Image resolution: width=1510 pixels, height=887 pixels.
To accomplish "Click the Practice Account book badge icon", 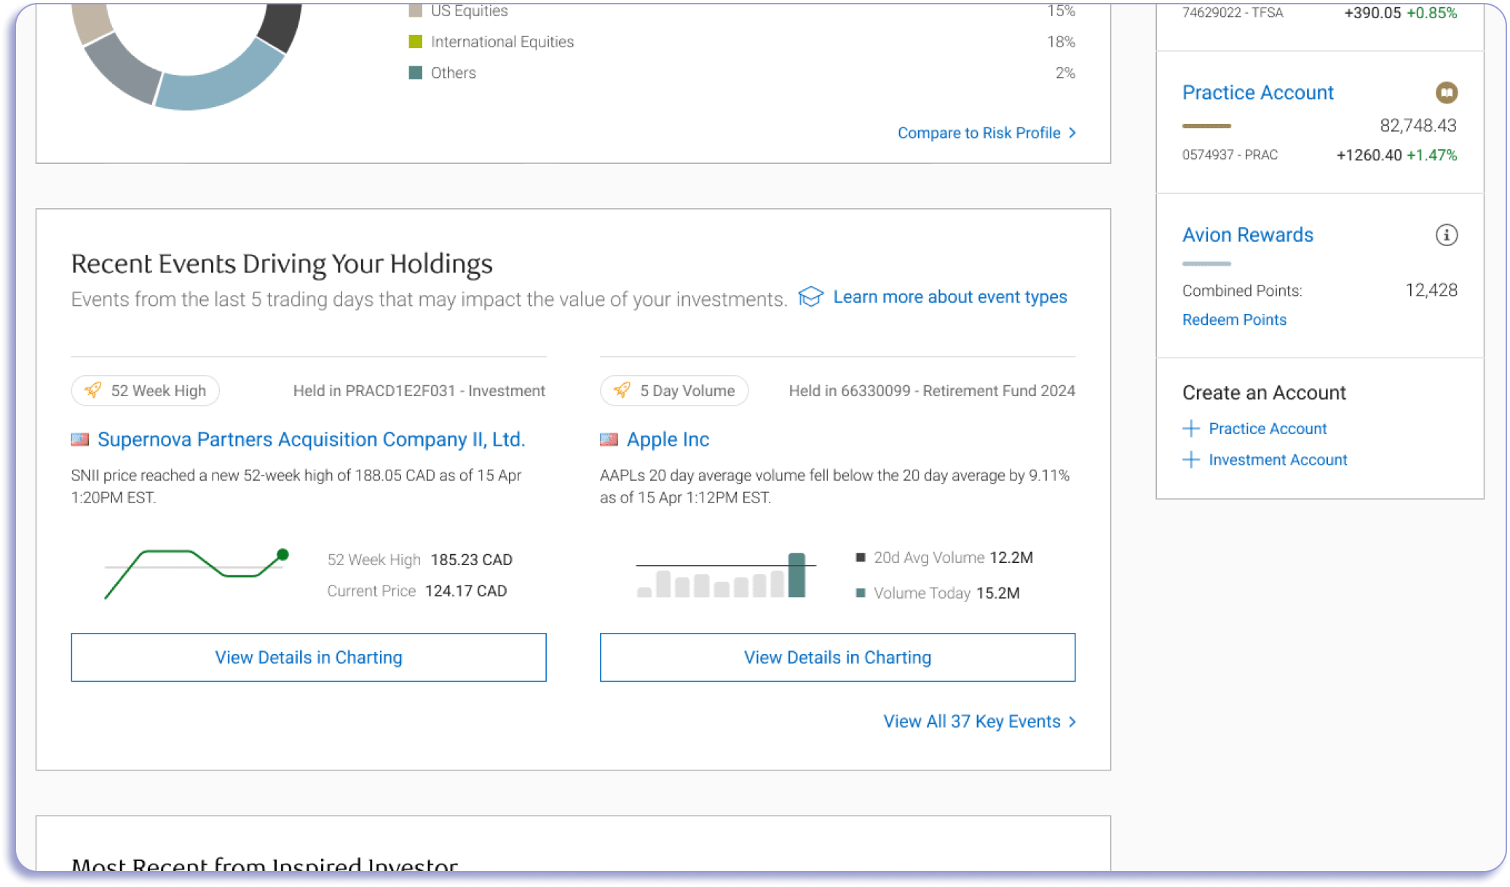I will point(1446,92).
